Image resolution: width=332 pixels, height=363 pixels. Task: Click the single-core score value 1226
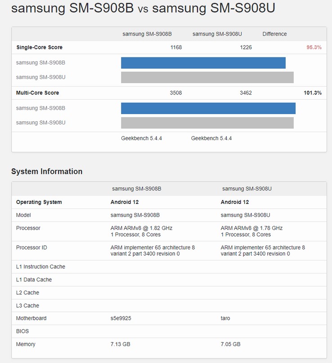246,47
